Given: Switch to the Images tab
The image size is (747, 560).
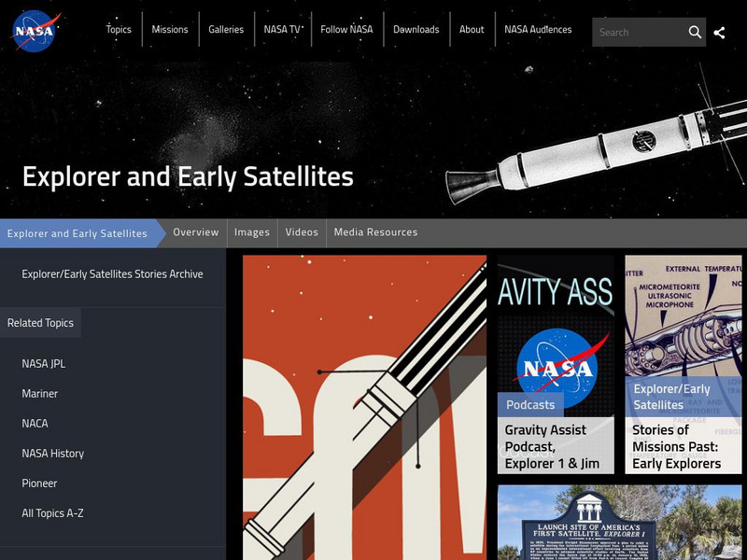Looking at the screenshot, I should tap(252, 231).
